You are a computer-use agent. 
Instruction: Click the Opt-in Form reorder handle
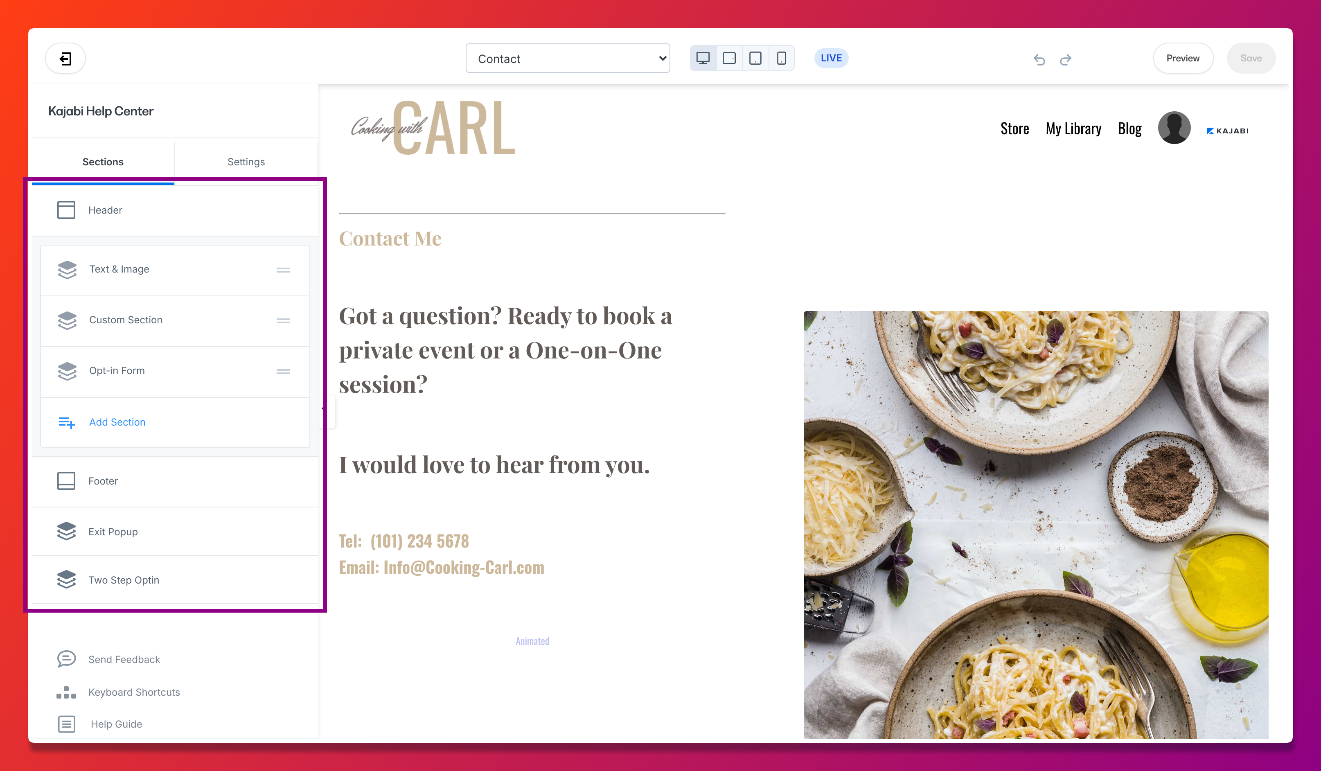[283, 372]
